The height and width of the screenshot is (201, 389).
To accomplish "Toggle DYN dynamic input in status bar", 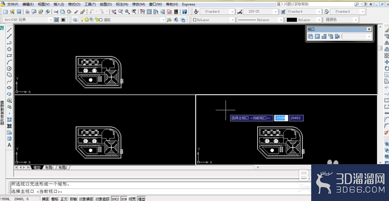I will (124, 199).
